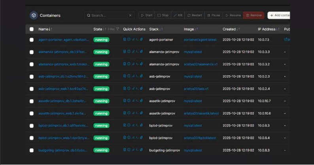Open stats for bpbd-jatimprov_web container

[133, 138]
